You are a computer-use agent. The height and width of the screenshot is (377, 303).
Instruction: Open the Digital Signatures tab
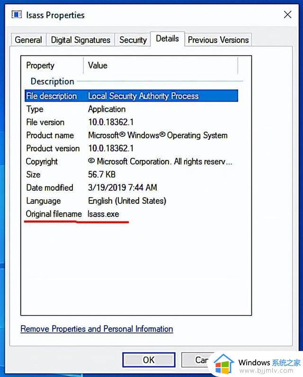click(80, 40)
